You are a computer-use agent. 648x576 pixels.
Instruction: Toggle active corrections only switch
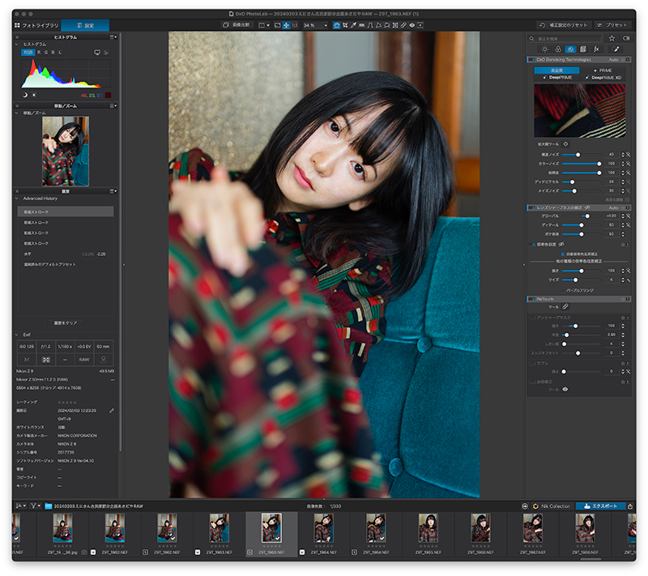click(x=626, y=38)
